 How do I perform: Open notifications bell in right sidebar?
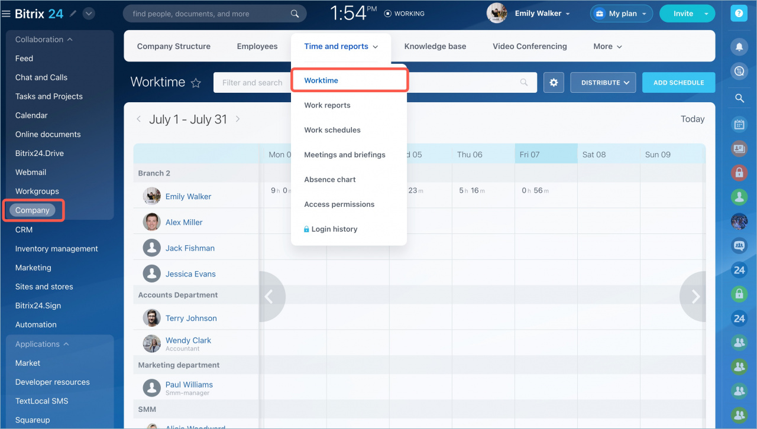point(739,46)
